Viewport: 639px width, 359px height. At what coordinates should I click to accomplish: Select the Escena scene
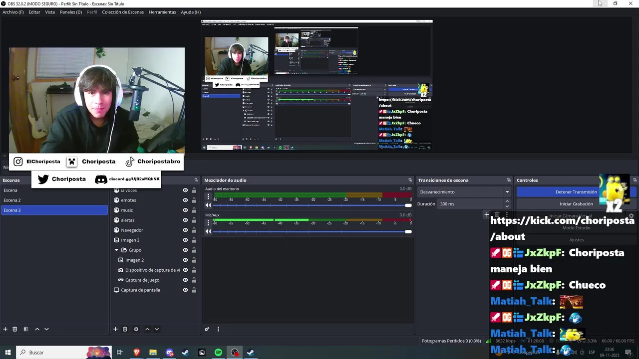pyautogui.click(x=54, y=190)
